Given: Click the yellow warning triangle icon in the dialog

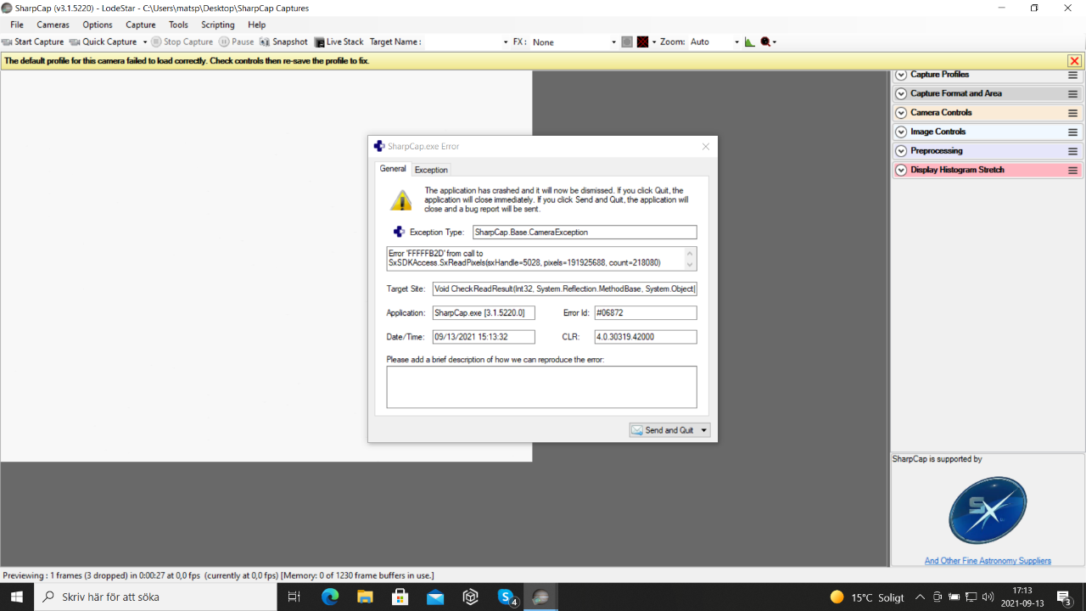Looking at the screenshot, I should click(x=400, y=200).
